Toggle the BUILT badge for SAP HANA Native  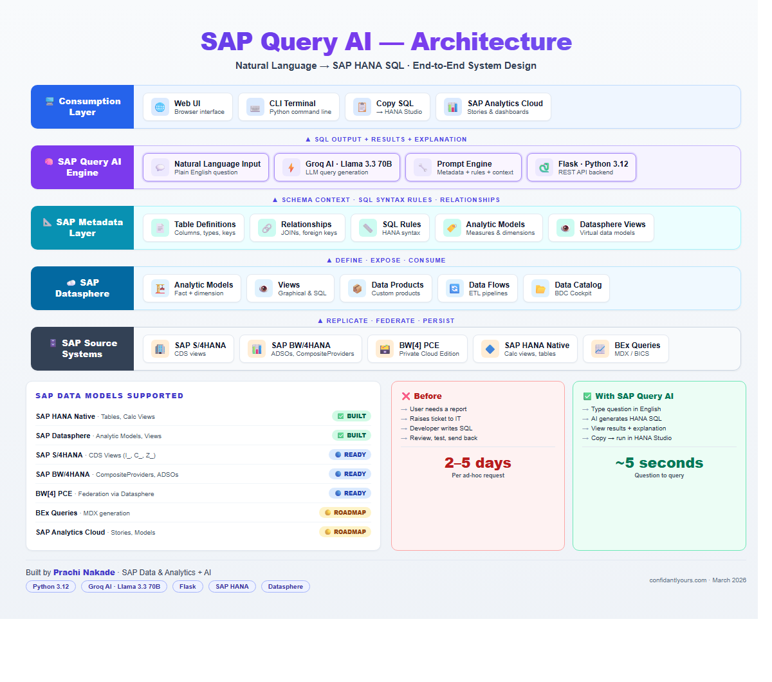(x=351, y=416)
